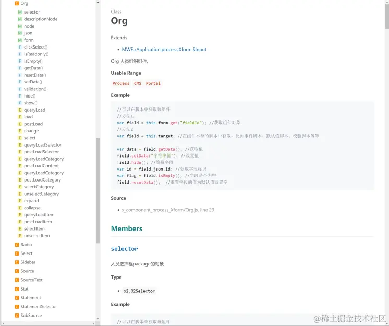Viewport: 389px width, 326px height.
Task: Click the class icon next to Sidebar
Action: coord(17,262)
